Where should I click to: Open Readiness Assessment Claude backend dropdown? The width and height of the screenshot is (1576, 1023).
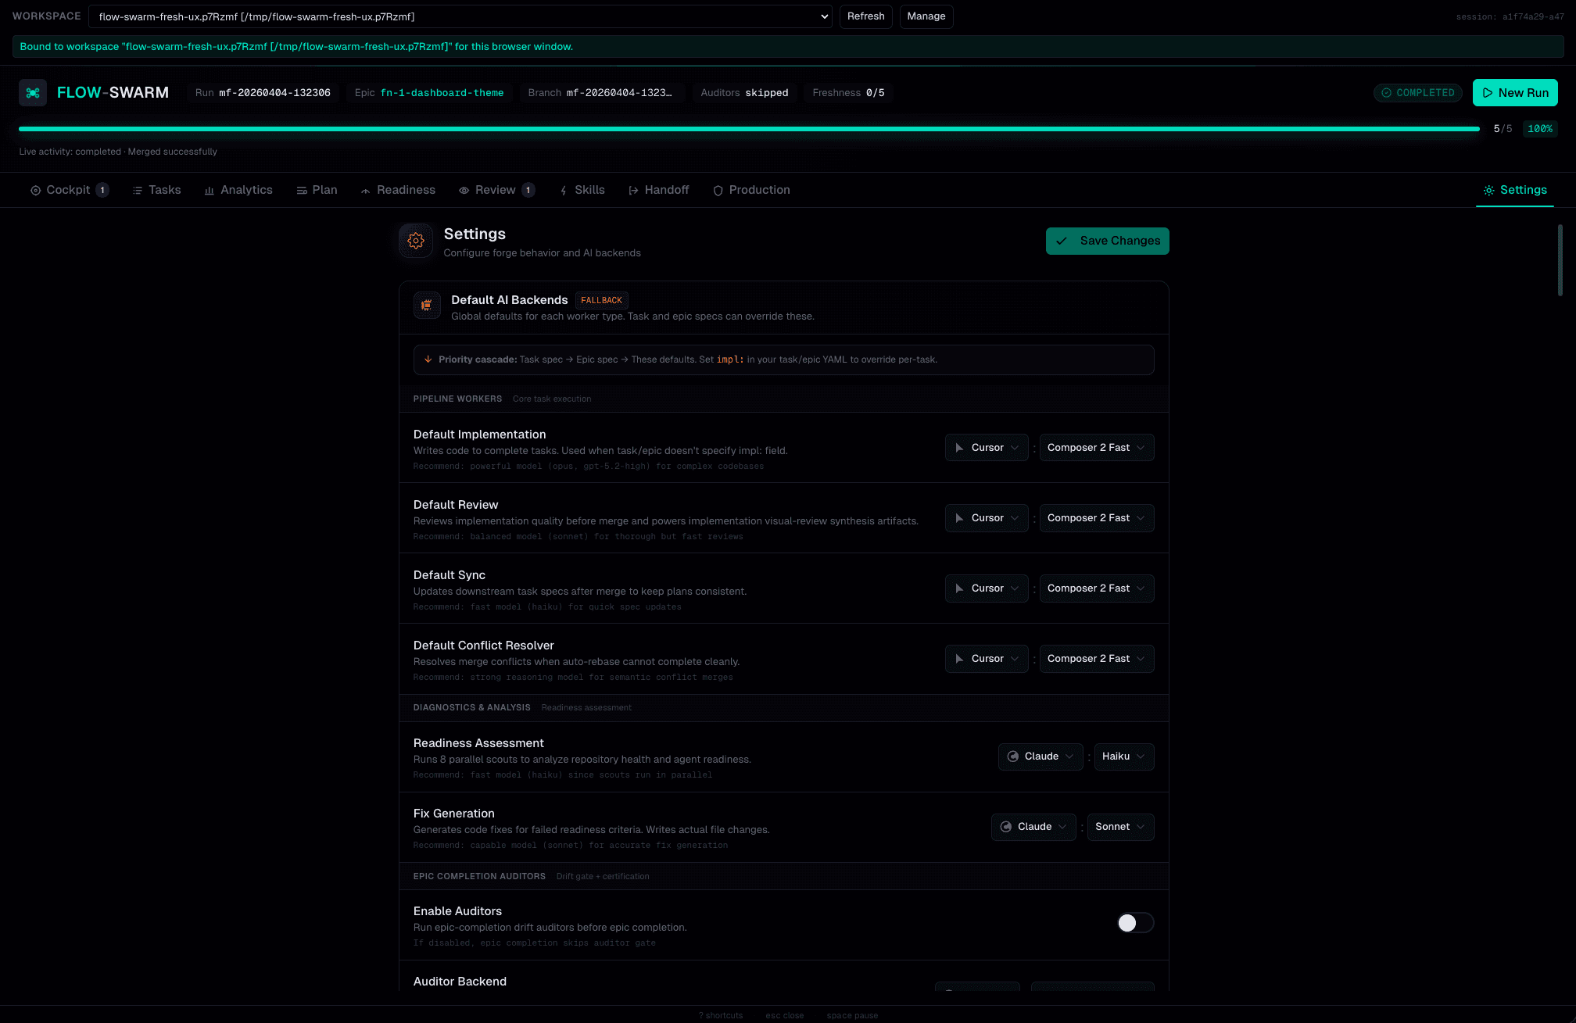click(x=1041, y=757)
